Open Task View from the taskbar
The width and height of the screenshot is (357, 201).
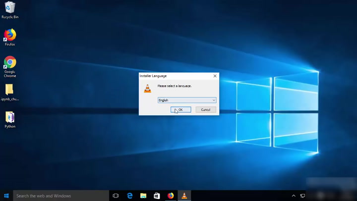116,196
